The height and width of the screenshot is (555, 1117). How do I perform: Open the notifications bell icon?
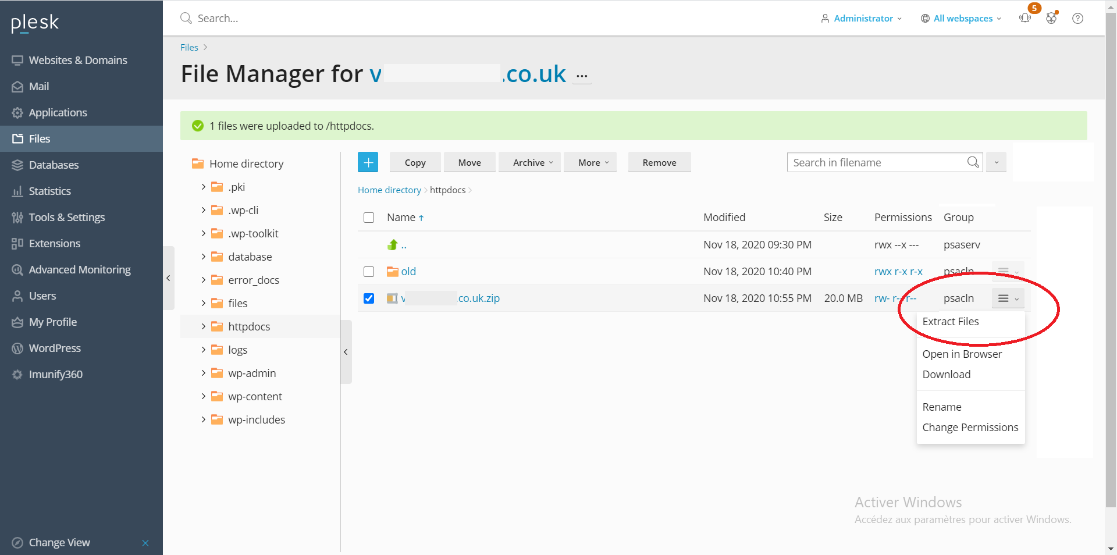point(1025,18)
